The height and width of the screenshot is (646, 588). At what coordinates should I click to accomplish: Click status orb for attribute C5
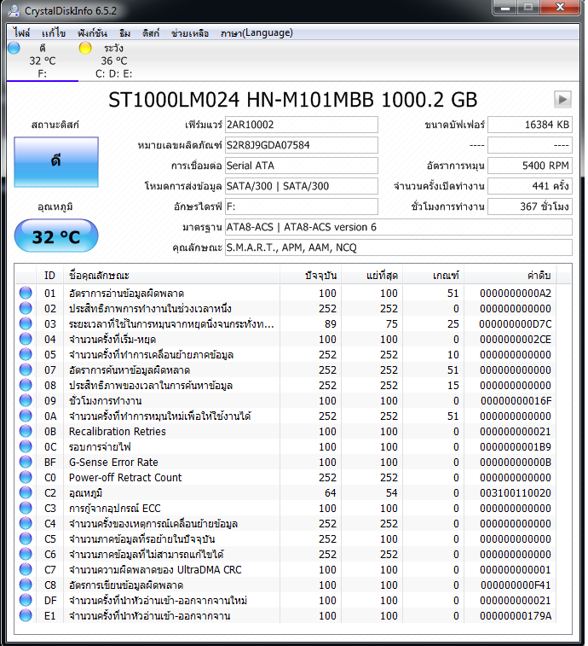pyautogui.click(x=26, y=538)
